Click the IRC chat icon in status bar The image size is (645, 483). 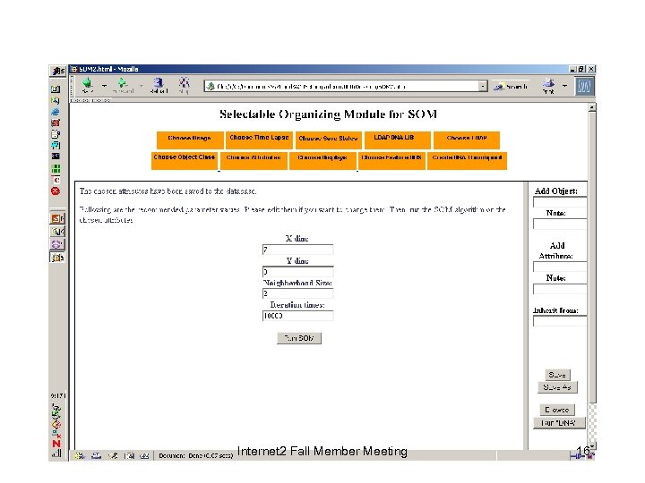(x=144, y=455)
